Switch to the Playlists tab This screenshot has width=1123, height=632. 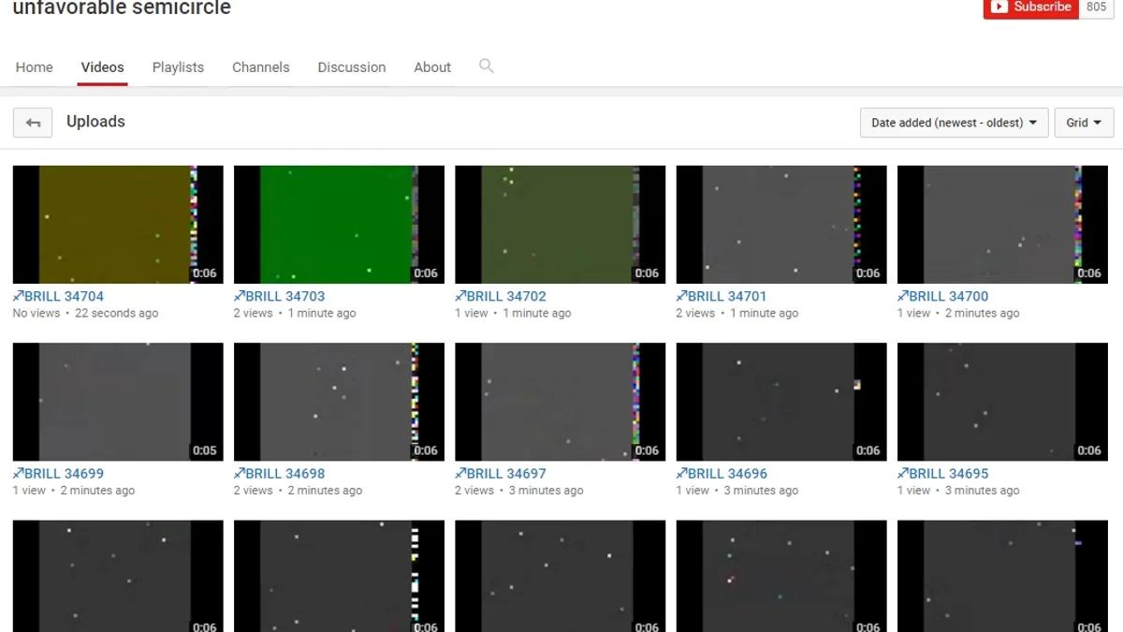point(178,67)
